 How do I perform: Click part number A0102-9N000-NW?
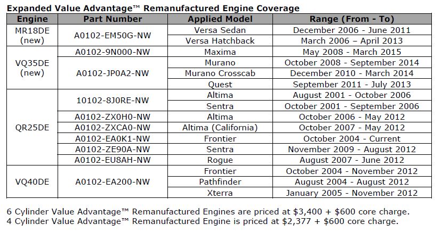112,52
